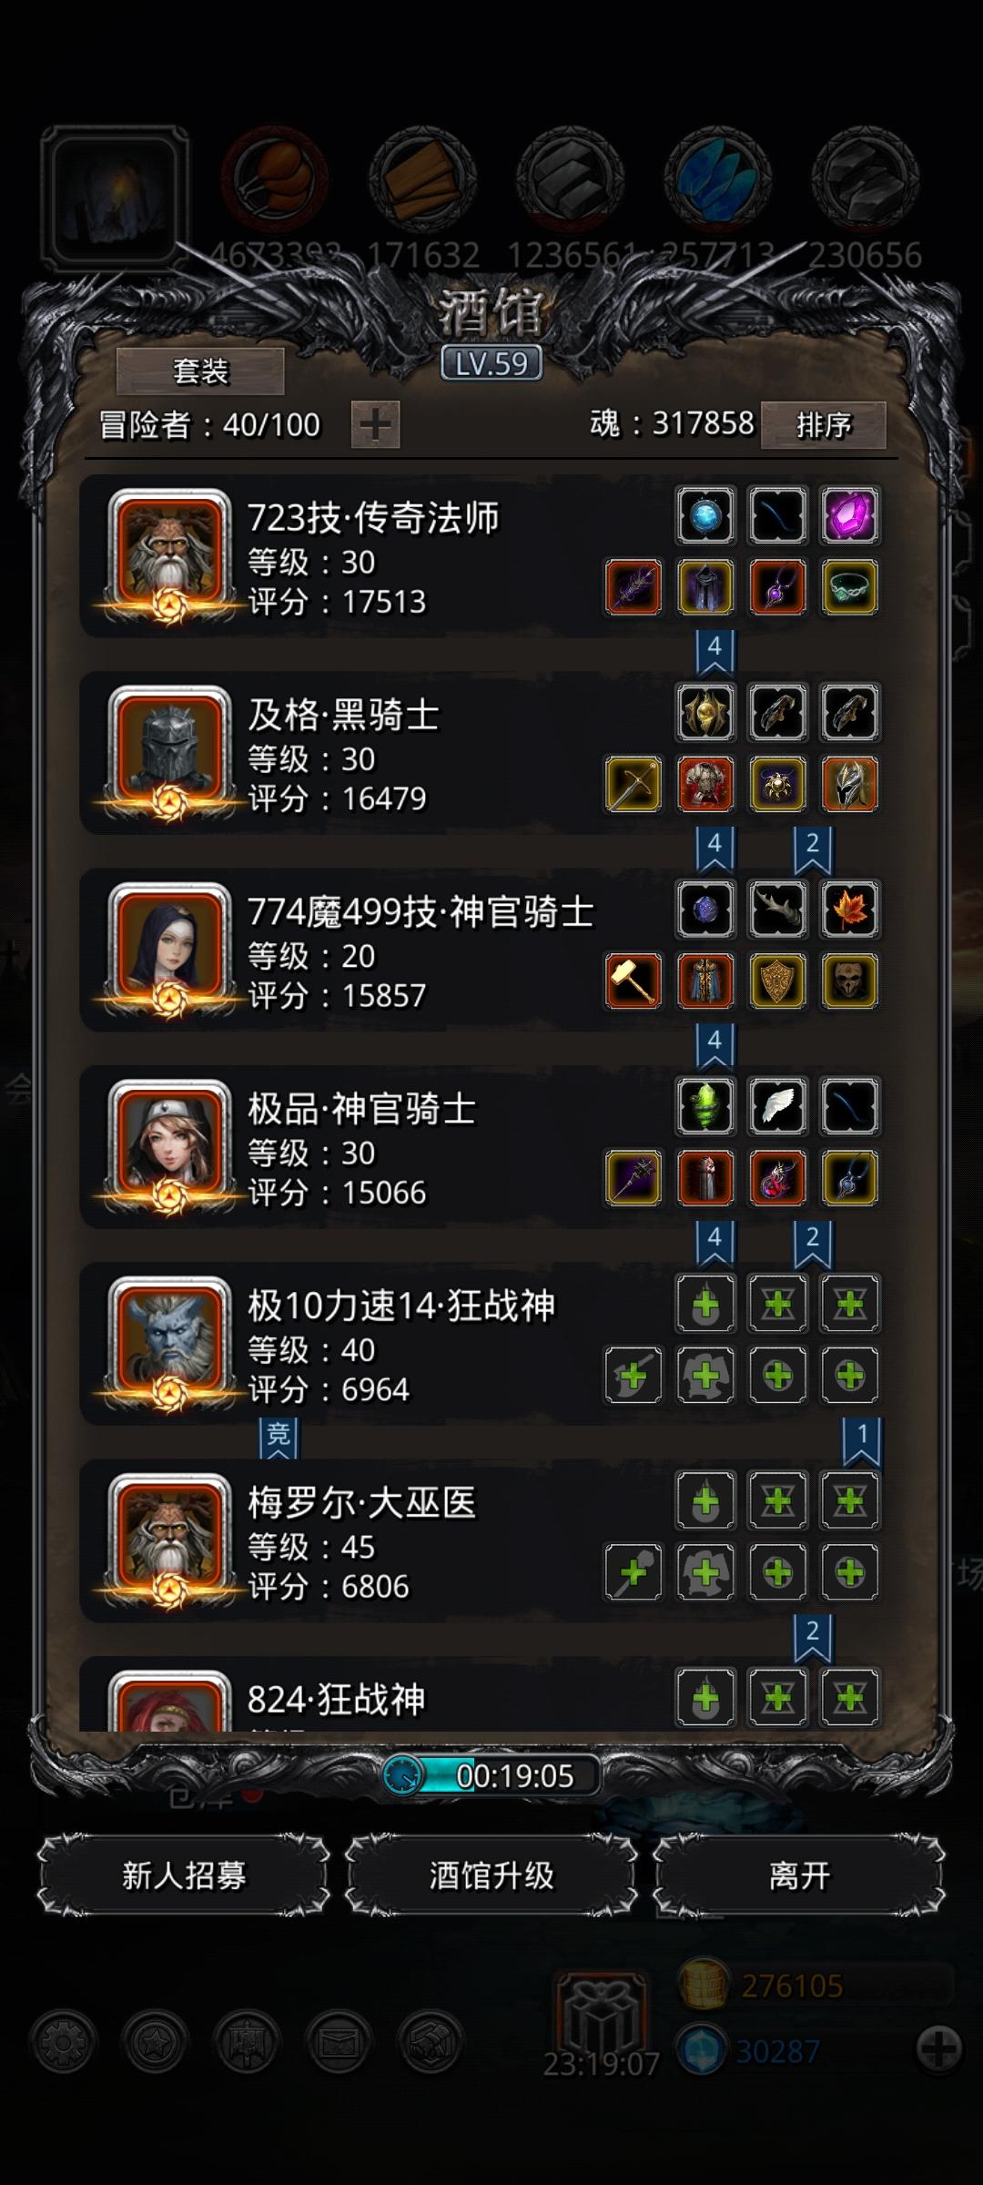Select the red armor of 及格·黑骑士
Viewport: 983px width, 2185px height.
705,784
